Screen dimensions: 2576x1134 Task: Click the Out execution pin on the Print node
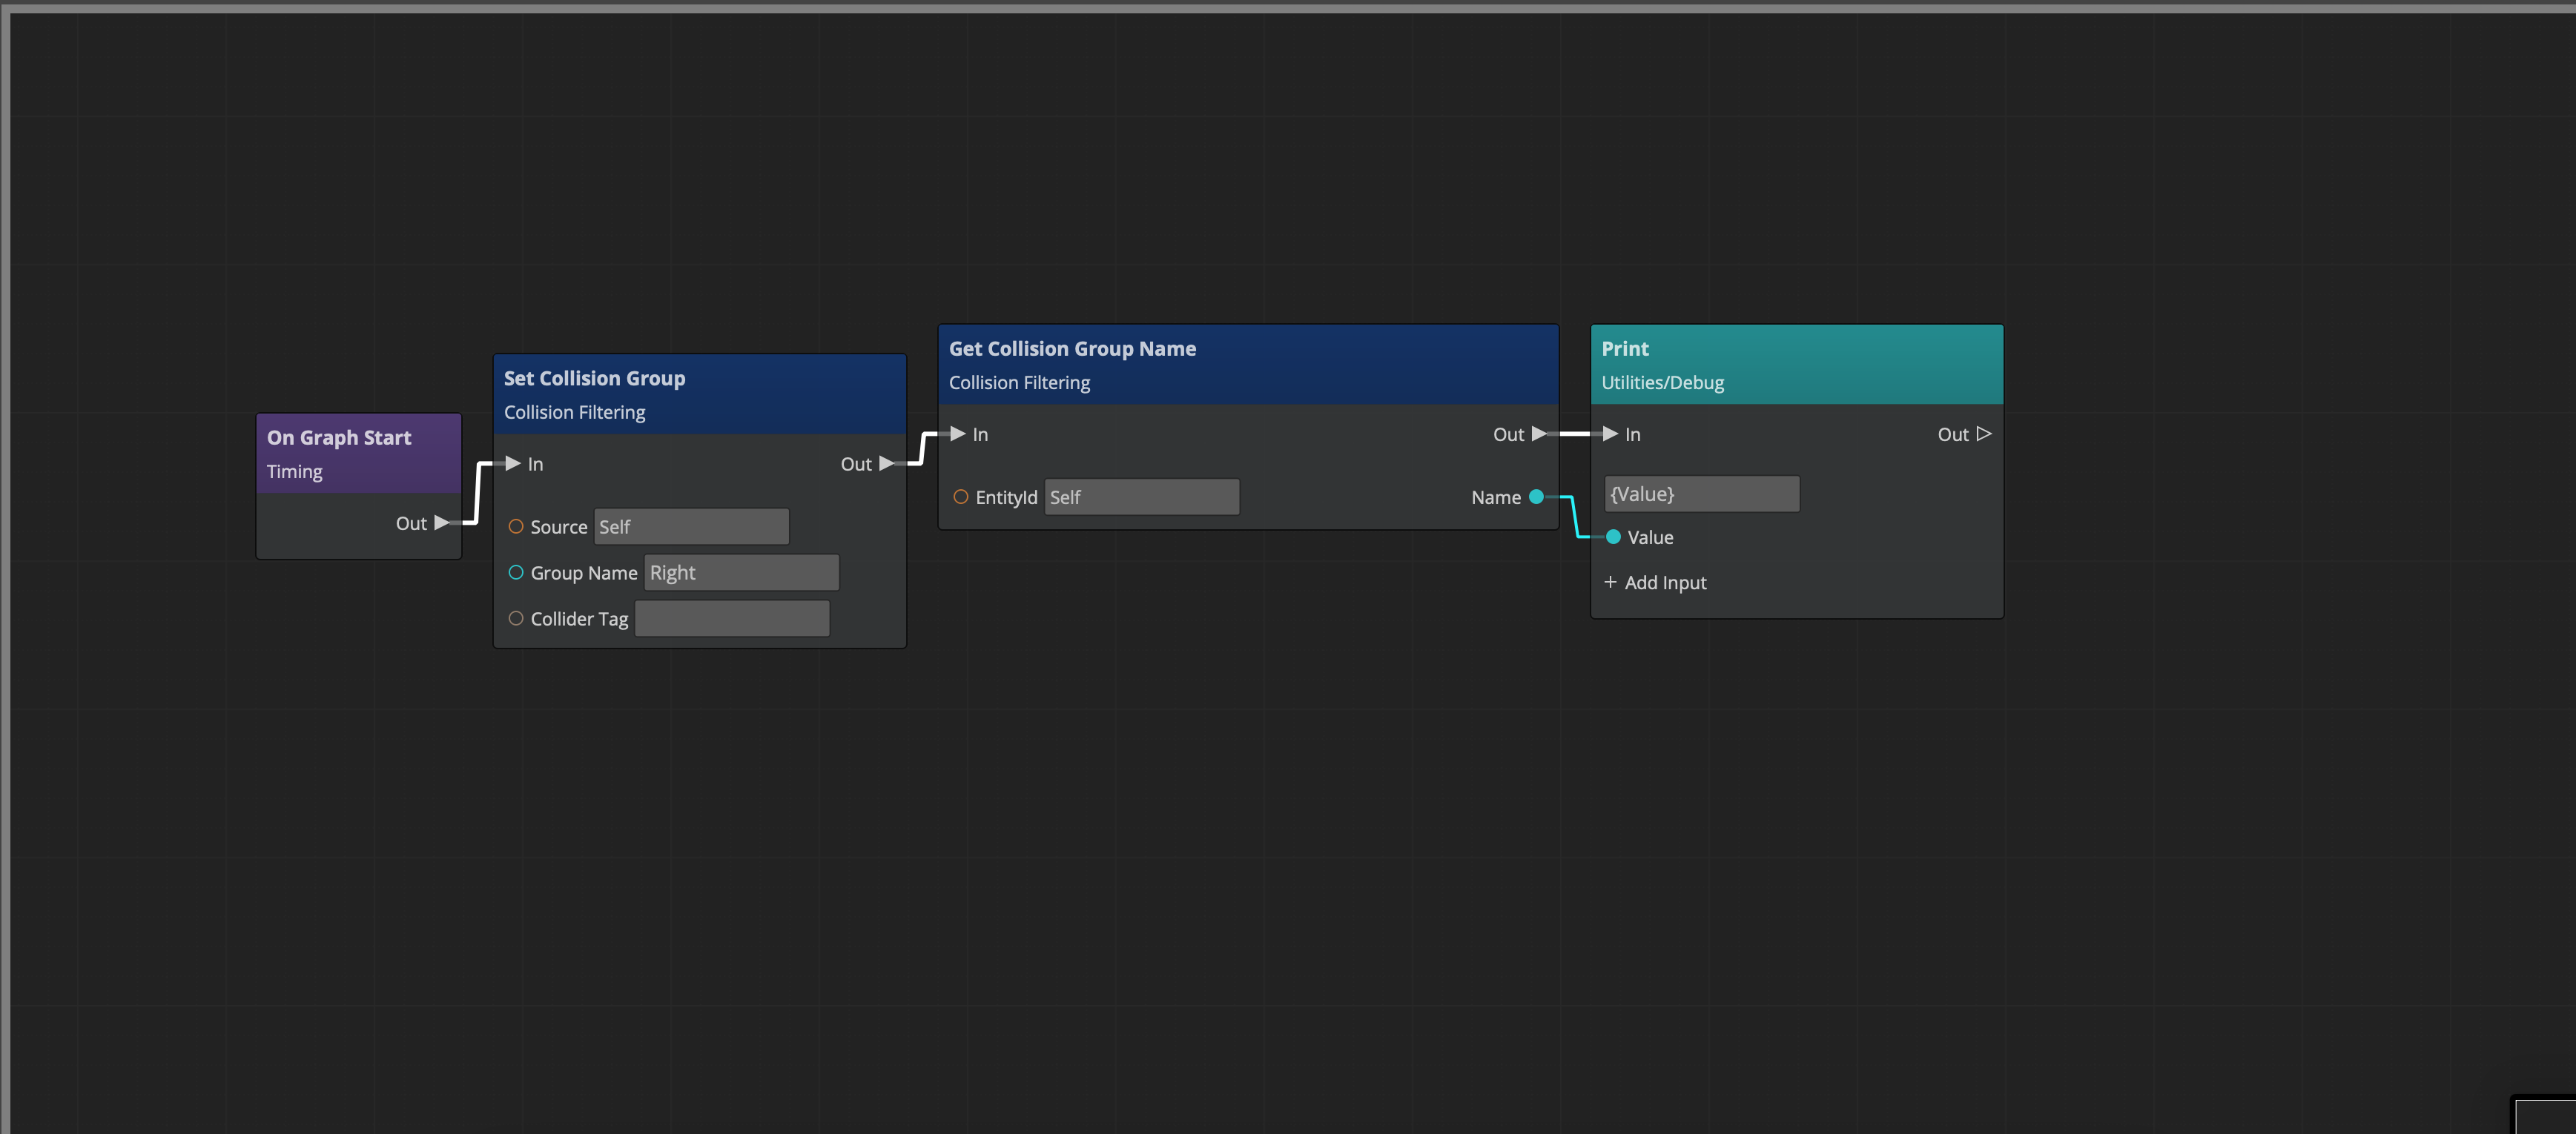pyautogui.click(x=1985, y=434)
